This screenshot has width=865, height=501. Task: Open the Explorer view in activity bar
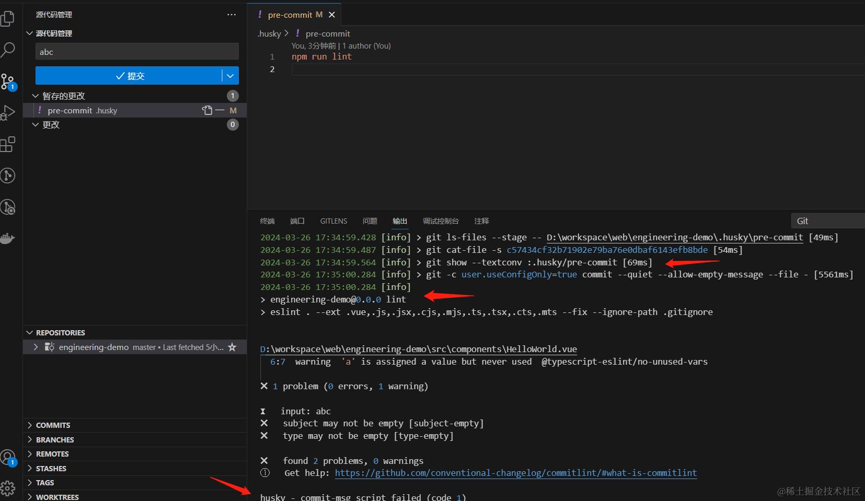tap(7, 19)
